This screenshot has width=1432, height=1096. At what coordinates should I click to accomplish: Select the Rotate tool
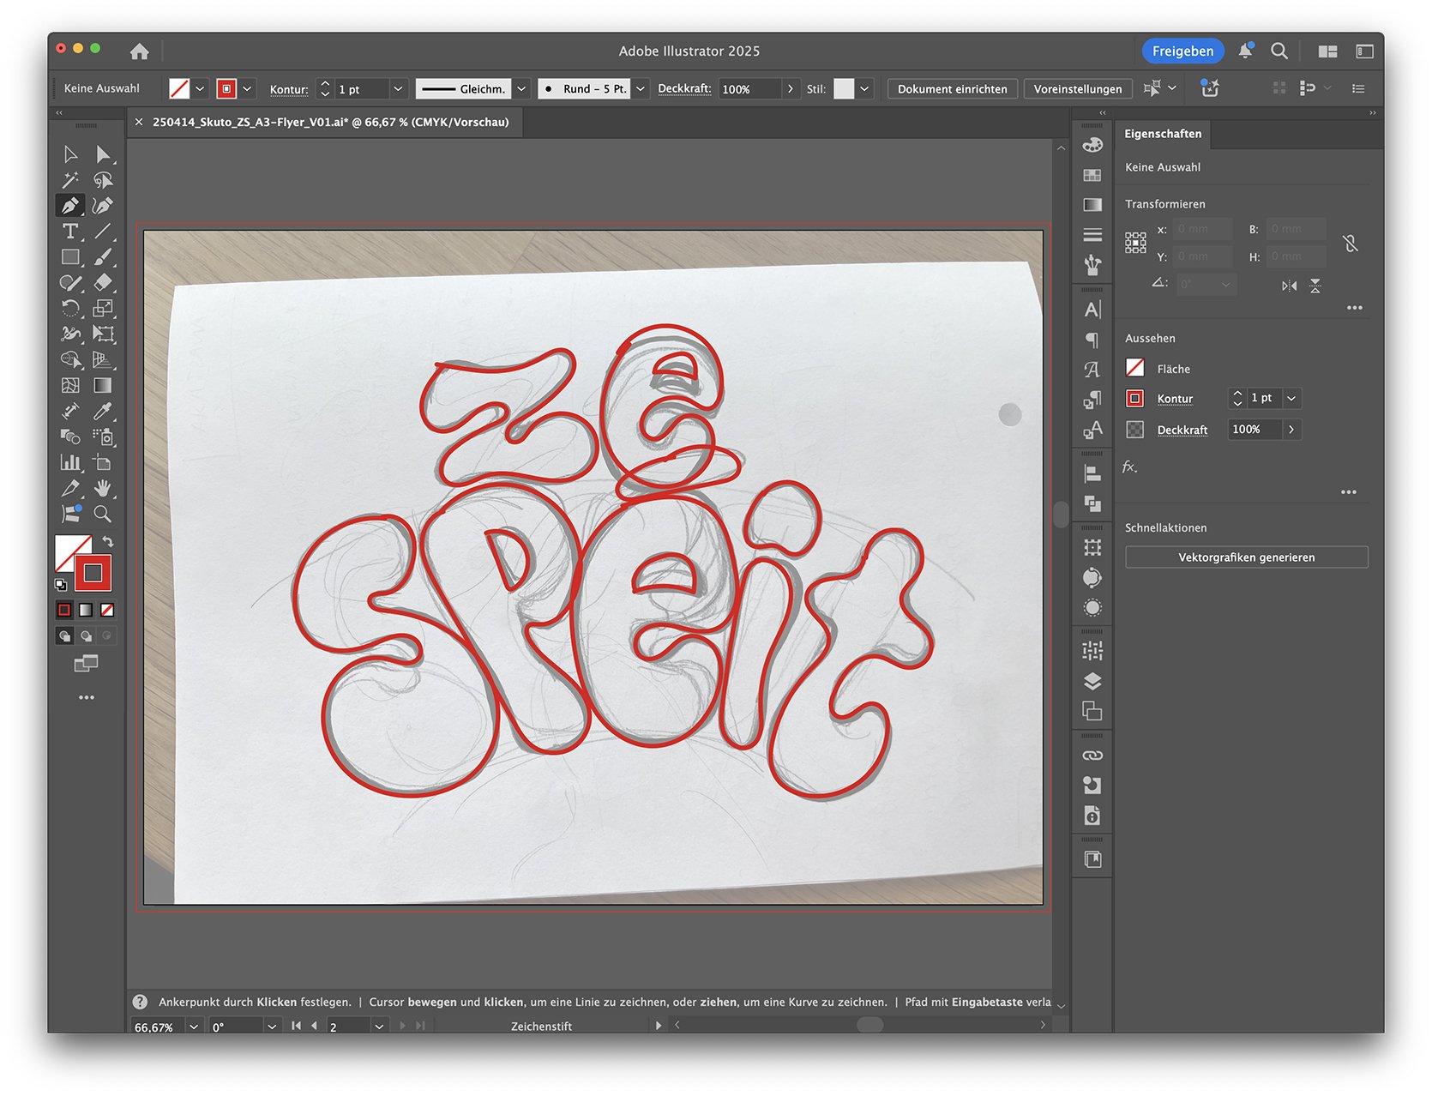point(70,309)
